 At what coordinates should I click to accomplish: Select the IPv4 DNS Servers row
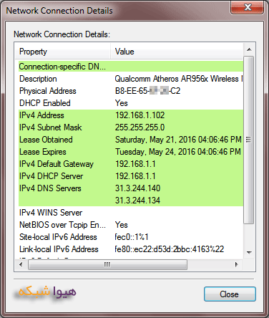[131, 188]
